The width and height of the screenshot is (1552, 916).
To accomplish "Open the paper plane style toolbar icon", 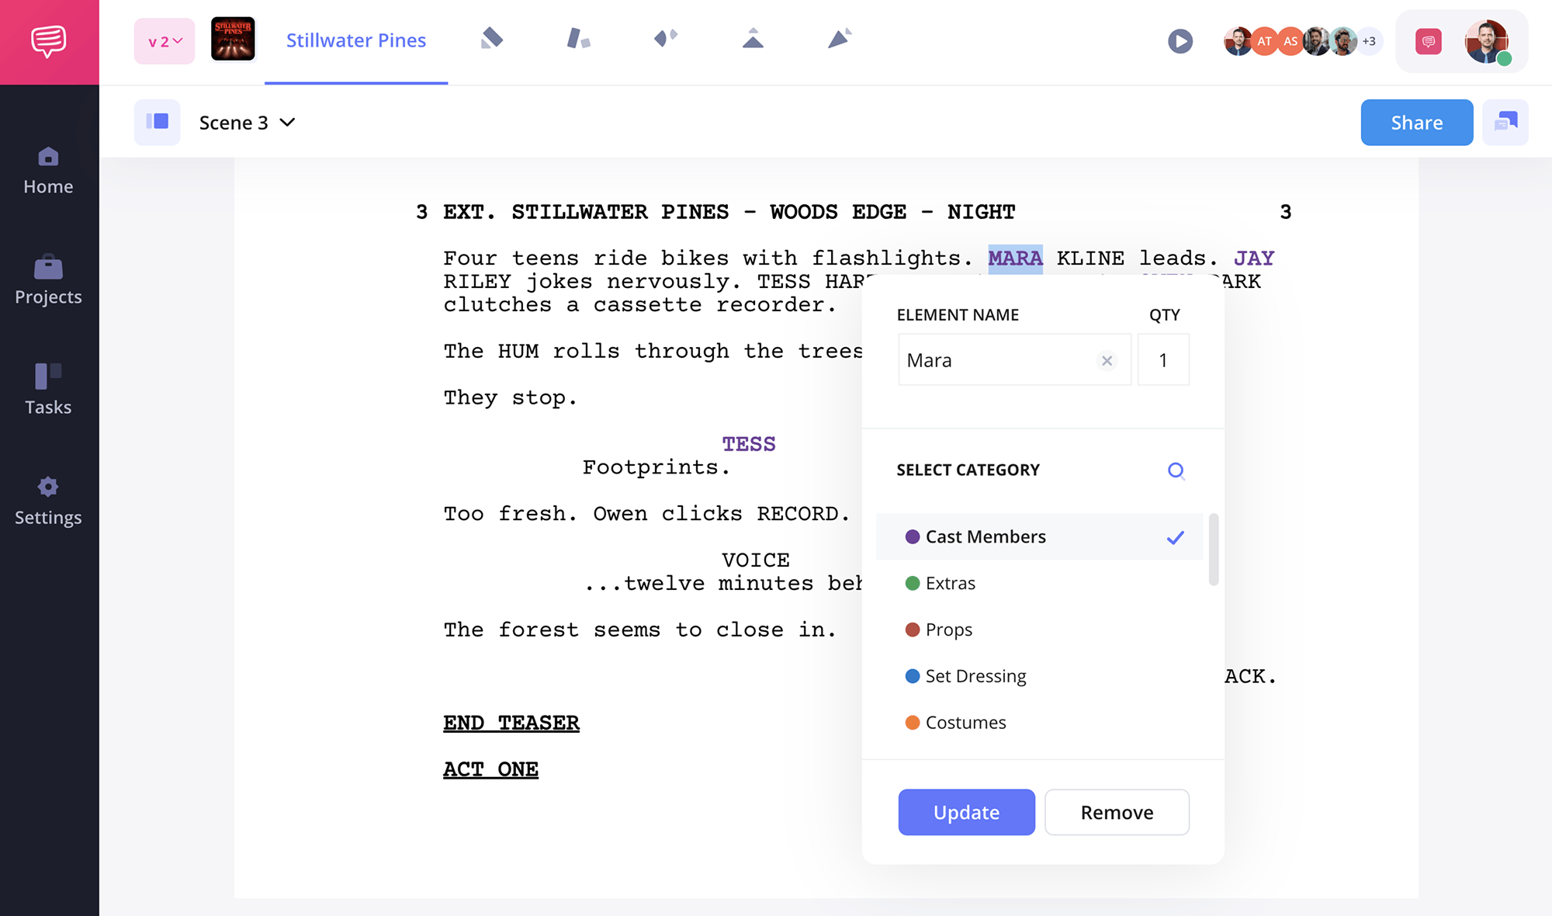I will (840, 38).
